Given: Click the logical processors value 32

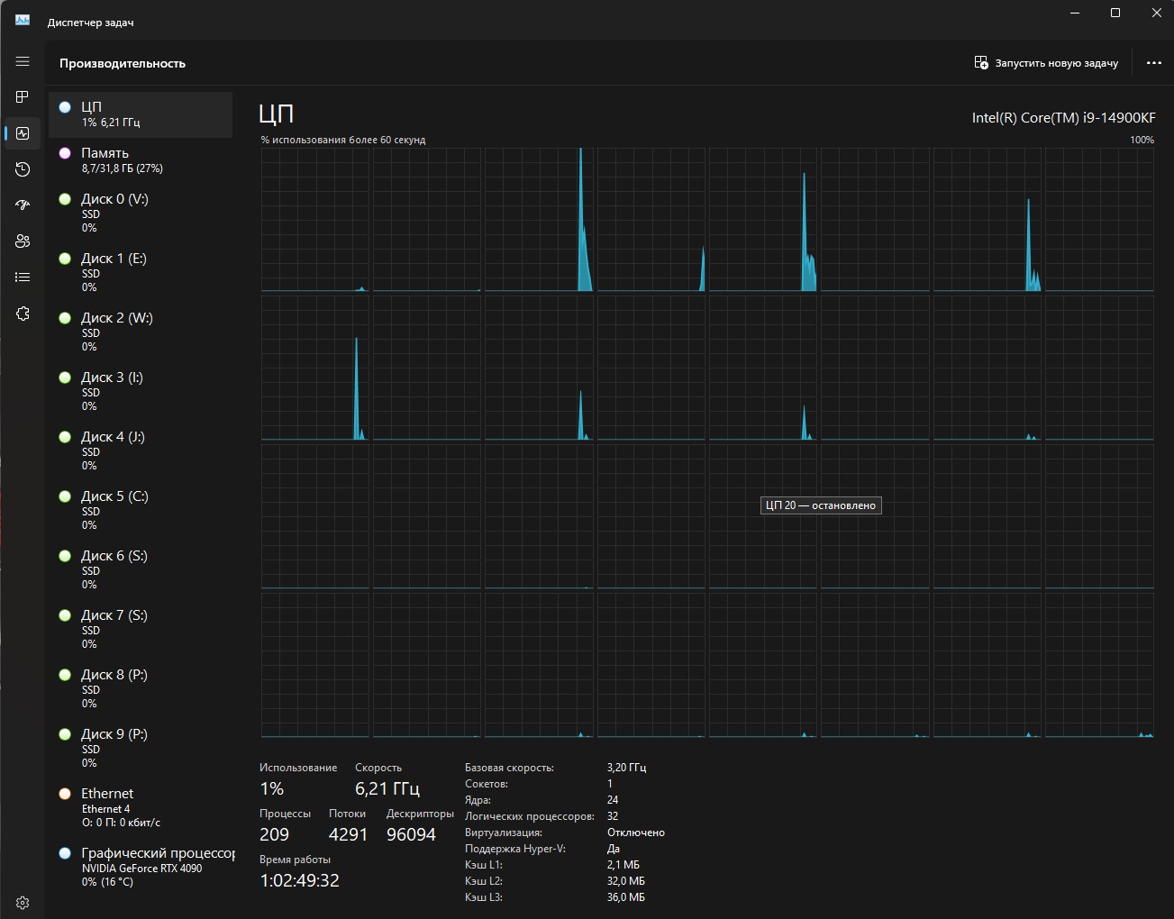Looking at the screenshot, I should click(613, 816).
